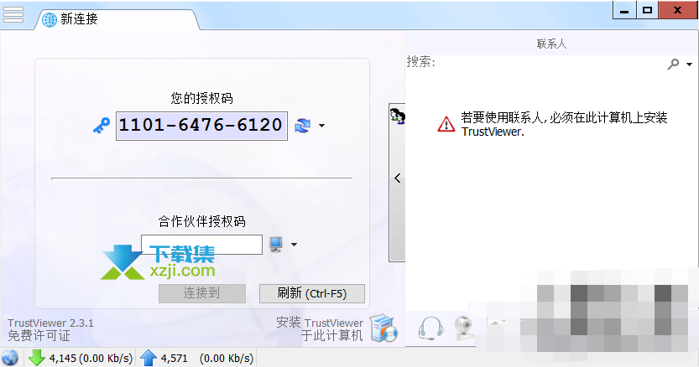The height and width of the screenshot is (367, 699).
Task: Click the blue key icon
Action: point(102,126)
